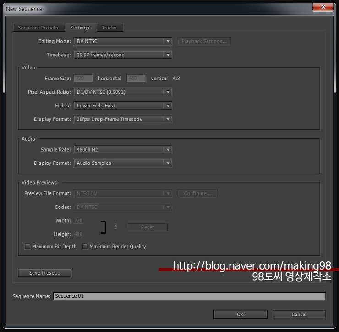Click the vertical frame size field
The image size is (339, 332).
[x=136, y=78]
